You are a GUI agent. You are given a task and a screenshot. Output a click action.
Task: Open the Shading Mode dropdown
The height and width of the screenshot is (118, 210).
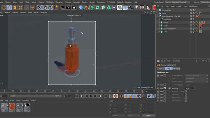pyautogui.click(x=197, y=75)
